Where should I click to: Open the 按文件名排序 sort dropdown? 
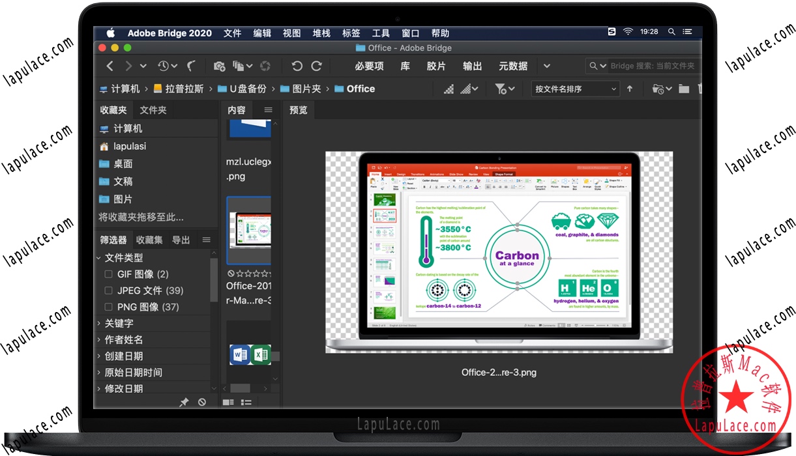pos(574,89)
